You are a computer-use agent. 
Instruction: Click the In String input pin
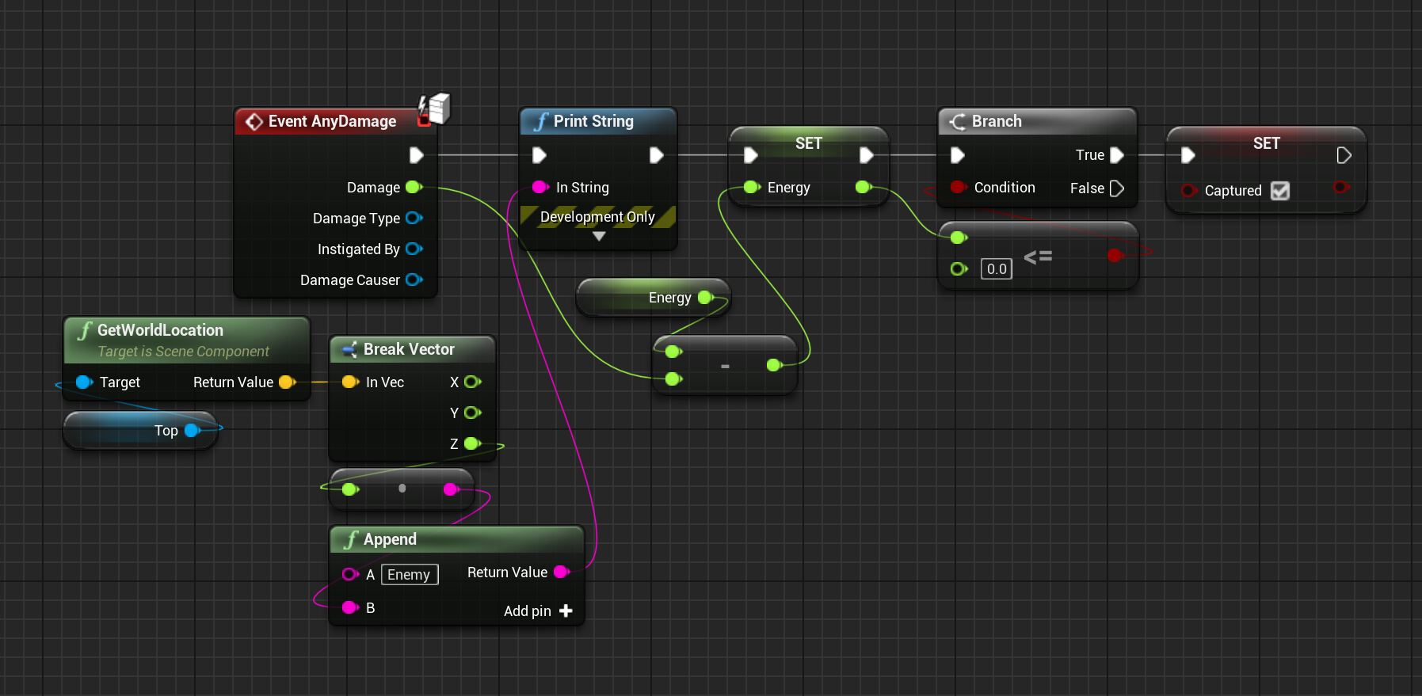click(x=540, y=187)
